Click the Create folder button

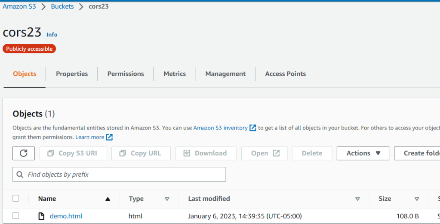(417, 153)
